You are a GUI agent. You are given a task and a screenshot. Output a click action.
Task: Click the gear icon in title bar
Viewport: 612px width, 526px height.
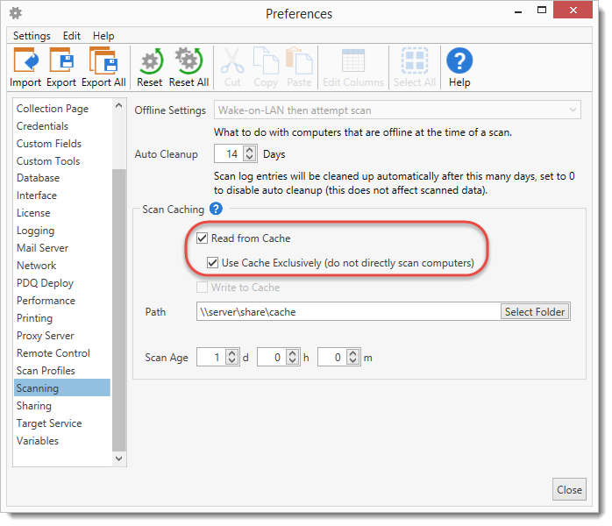(16, 13)
